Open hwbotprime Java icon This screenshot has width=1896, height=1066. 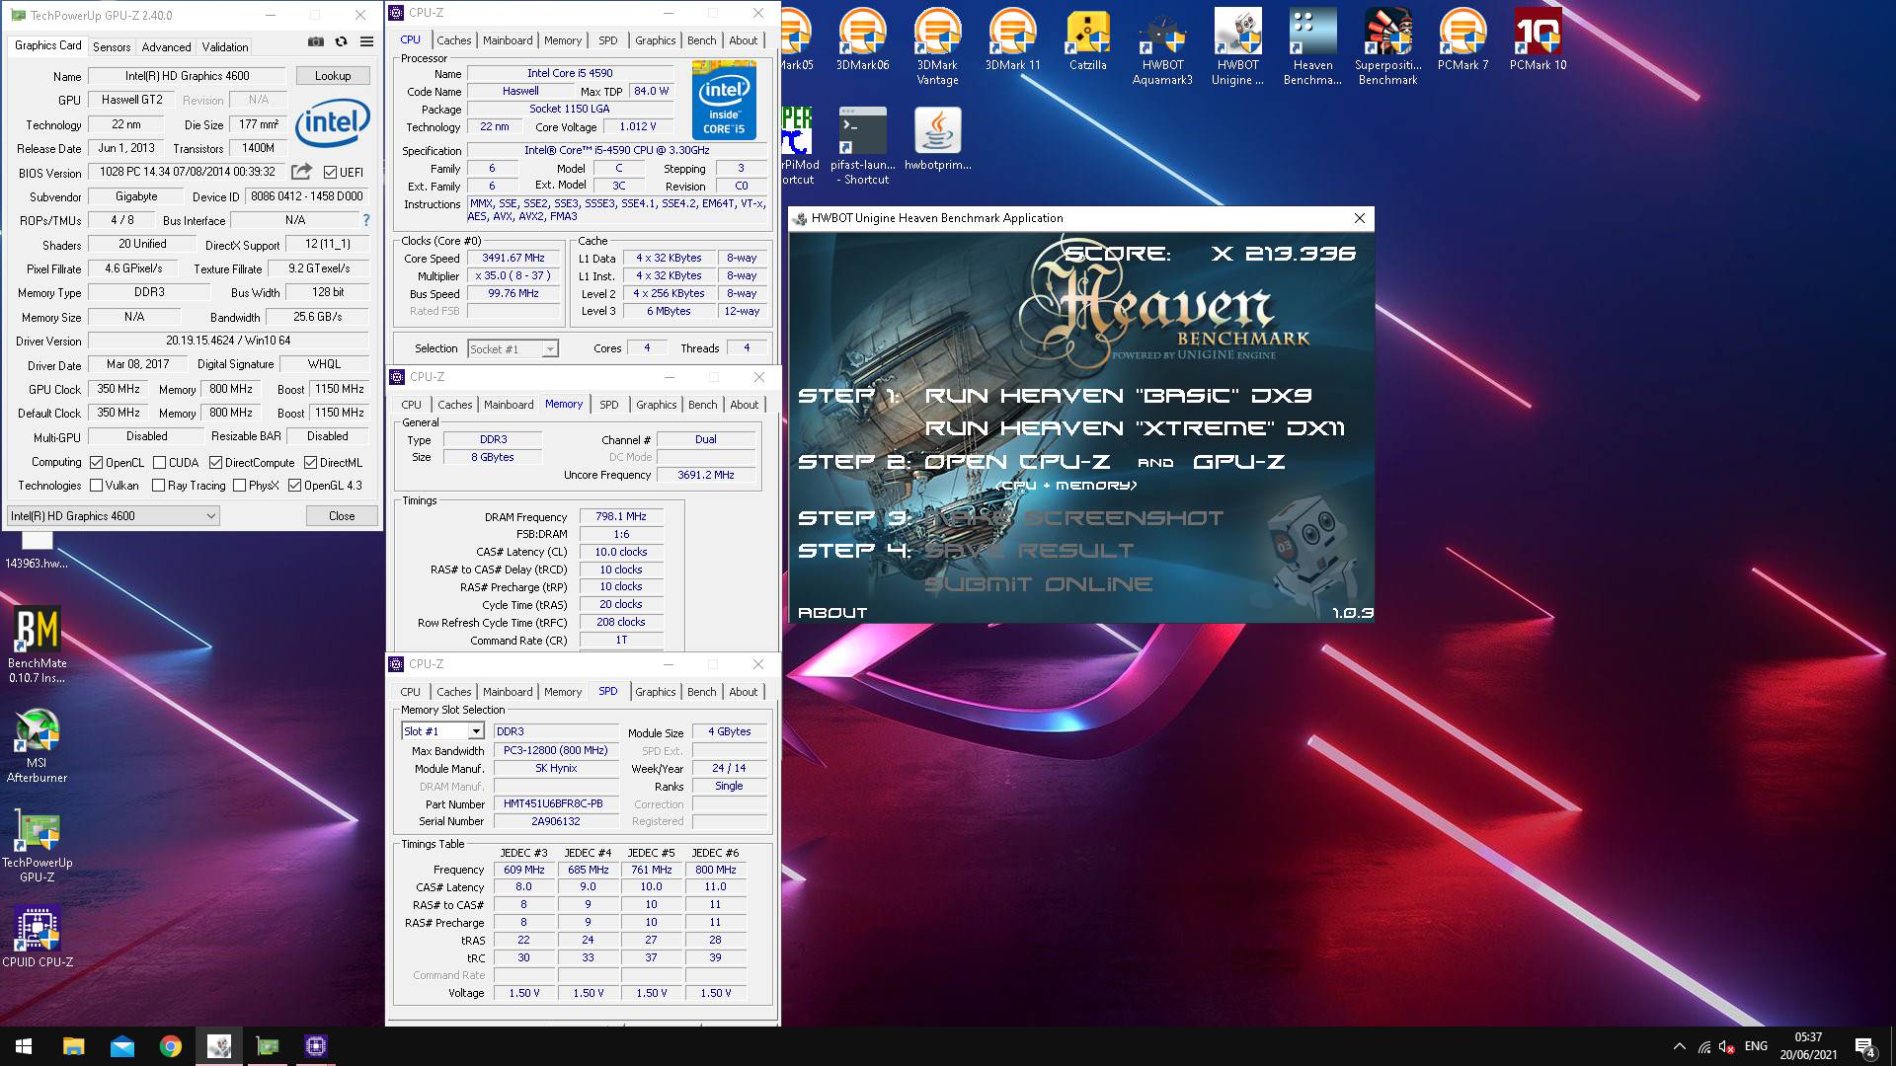pos(937,139)
